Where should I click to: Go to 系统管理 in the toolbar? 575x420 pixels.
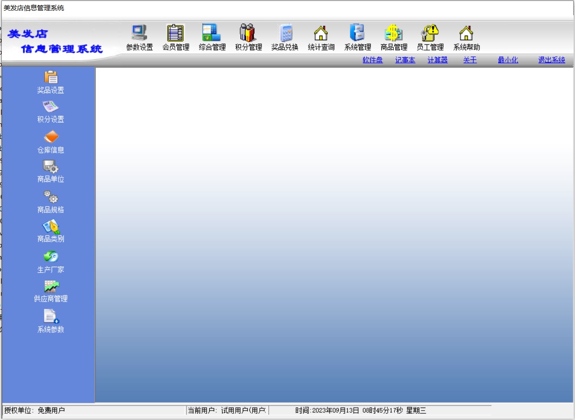coord(358,33)
